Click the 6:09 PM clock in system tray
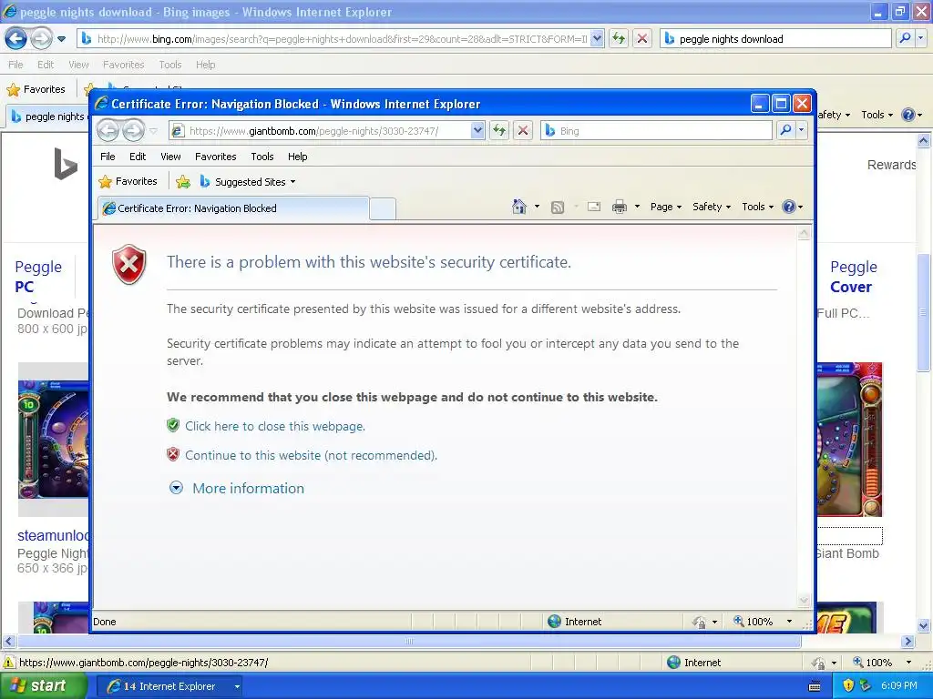 point(898,685)
